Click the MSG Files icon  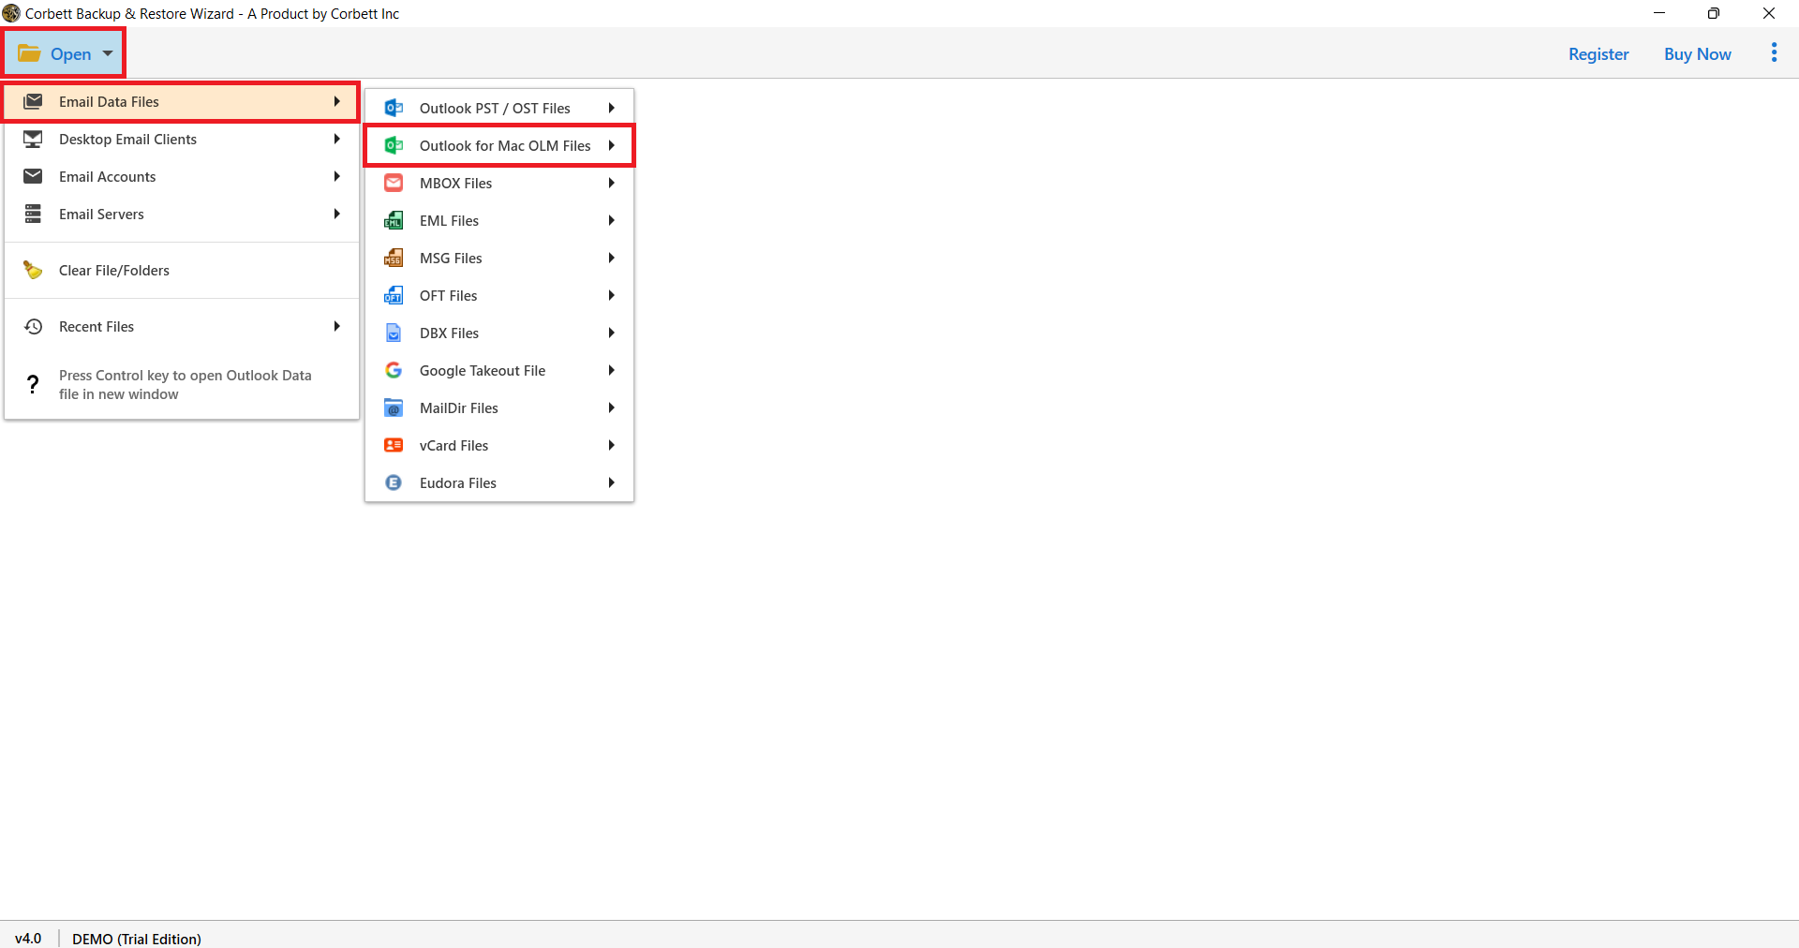[394, 258]
